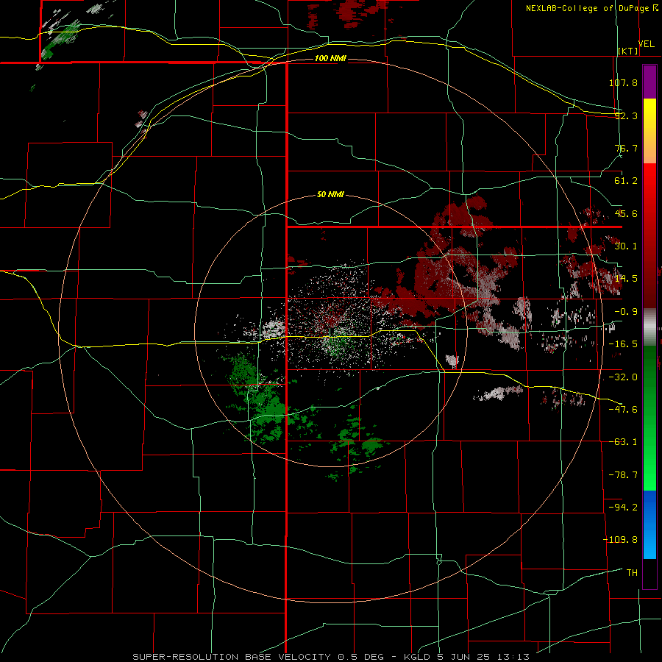This screenshot has width=662, height=662.
Task: Pick the gray near-zero segment of the scale
Action: [649, 327]
